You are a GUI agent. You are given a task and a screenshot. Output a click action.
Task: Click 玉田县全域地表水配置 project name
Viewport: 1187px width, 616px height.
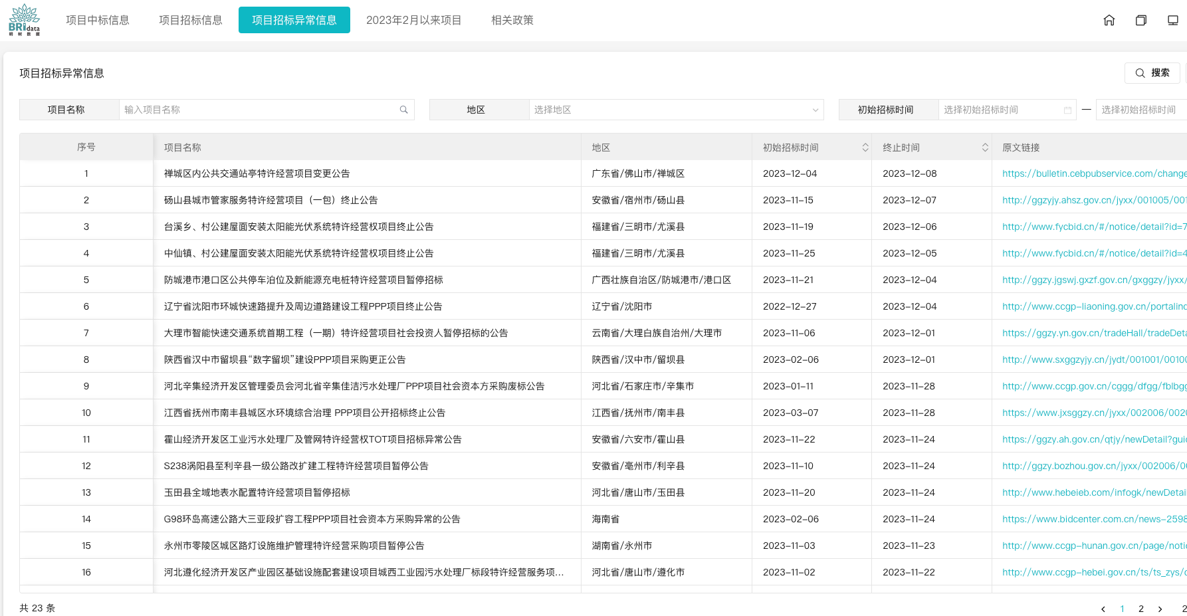click(x=257, y=492)
